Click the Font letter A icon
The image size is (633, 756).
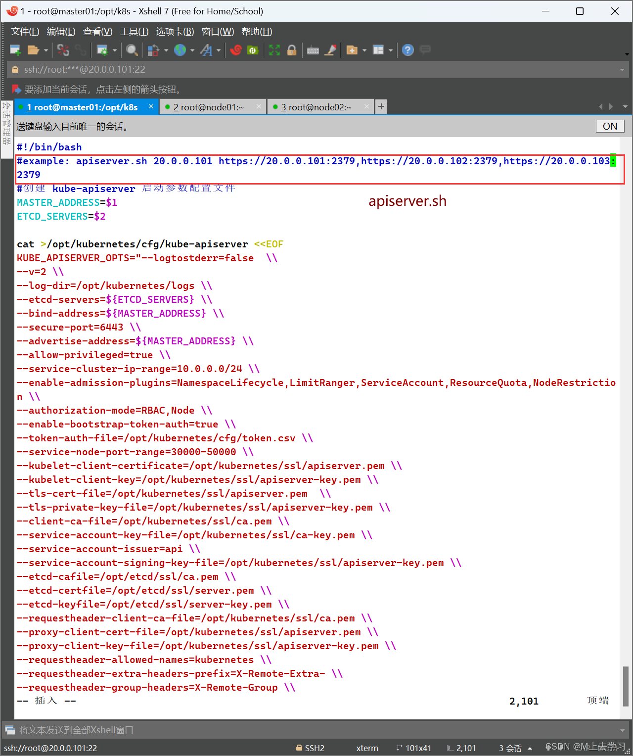point(206,50)
